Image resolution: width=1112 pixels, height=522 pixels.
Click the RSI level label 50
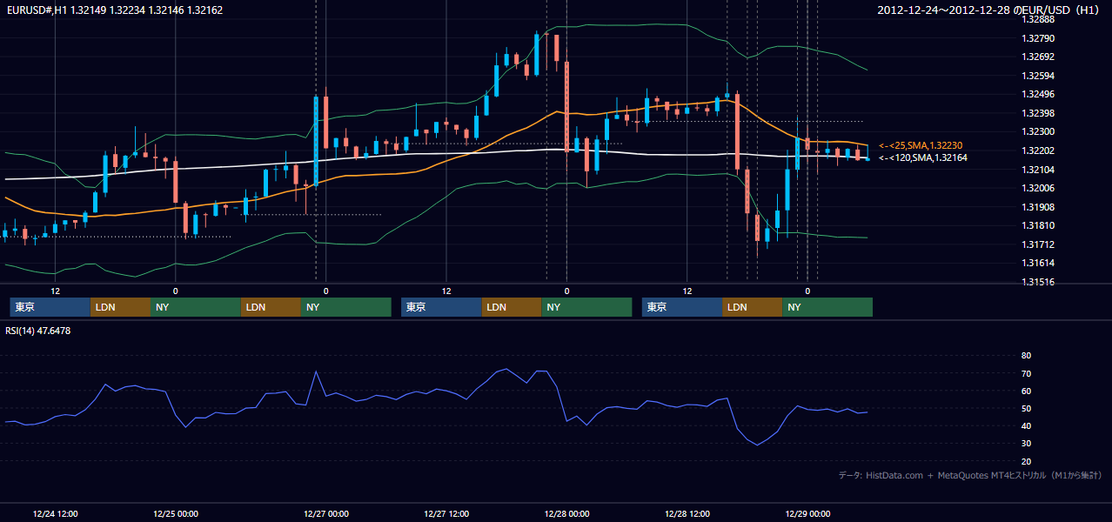(1026, 408)
